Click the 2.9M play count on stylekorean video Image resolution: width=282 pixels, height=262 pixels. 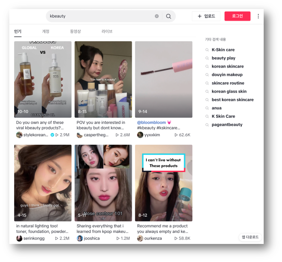[x=63, y=135]
